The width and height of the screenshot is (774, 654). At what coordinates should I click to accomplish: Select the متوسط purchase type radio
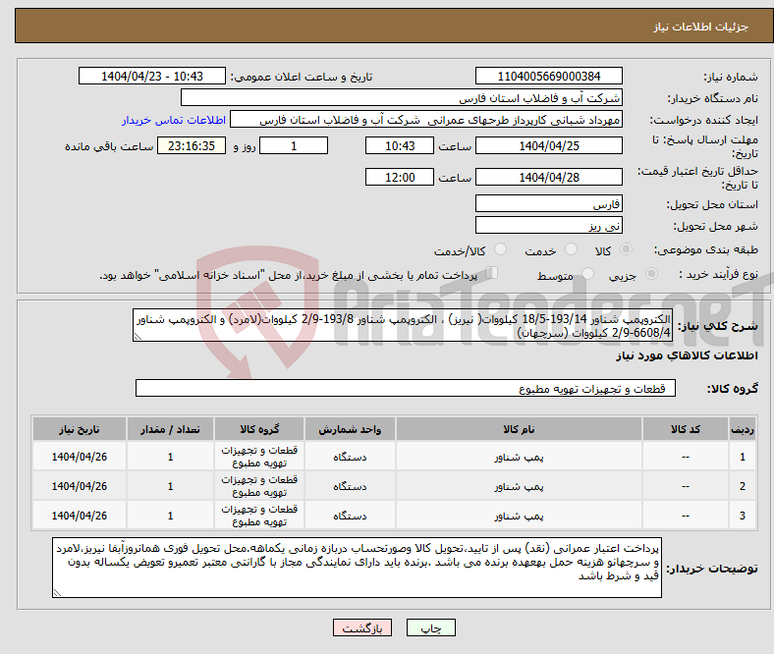click(587, 274)
